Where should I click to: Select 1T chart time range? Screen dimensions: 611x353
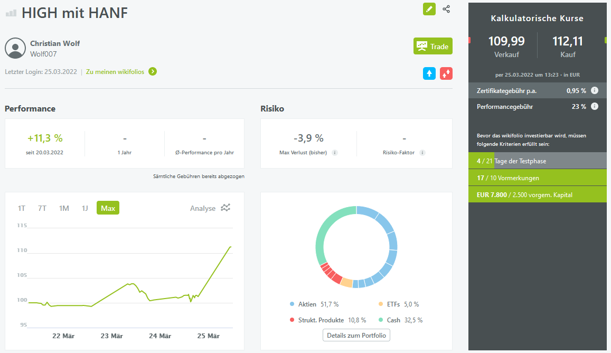coord(22,208)
